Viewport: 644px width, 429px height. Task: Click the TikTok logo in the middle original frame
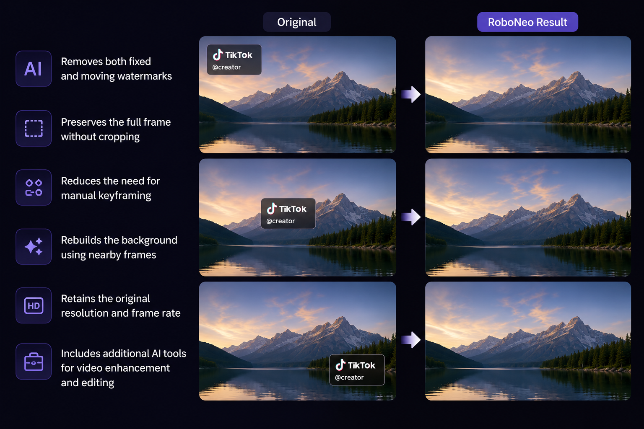point(272,209)
